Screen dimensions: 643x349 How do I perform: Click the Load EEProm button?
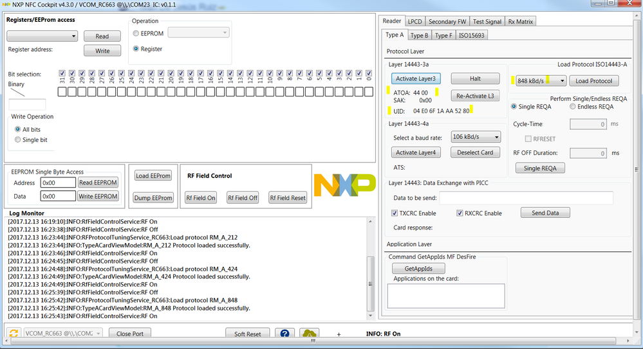coord(153,175)
